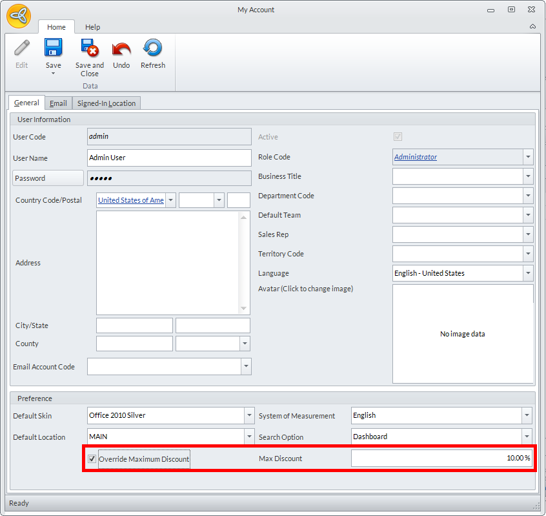Open the Default Skin dropdown
The width and height of the screenshot is (546, 516).
pyautogui.click(x=249, y=415)
